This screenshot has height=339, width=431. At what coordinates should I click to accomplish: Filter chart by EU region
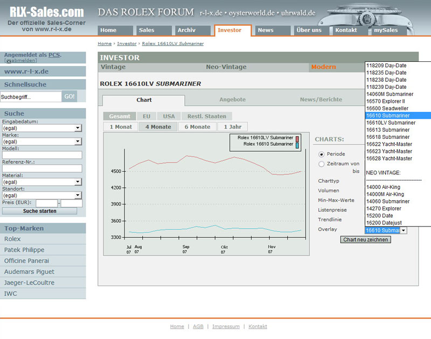click(147, 116)
